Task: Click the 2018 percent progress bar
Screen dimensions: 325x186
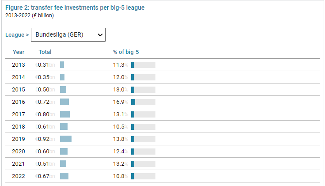Action: 143,127
